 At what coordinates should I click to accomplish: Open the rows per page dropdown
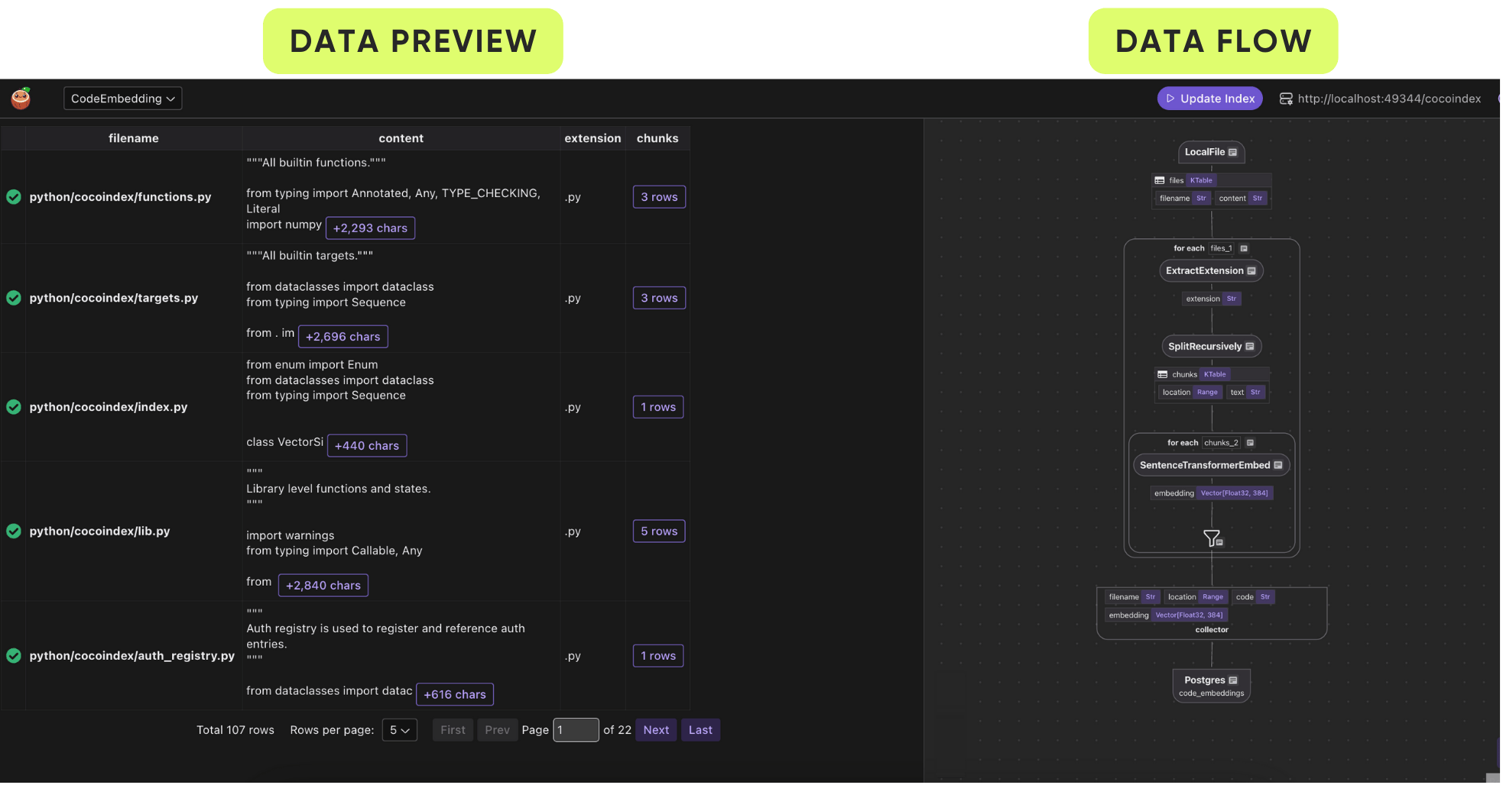tap(400, 730)
